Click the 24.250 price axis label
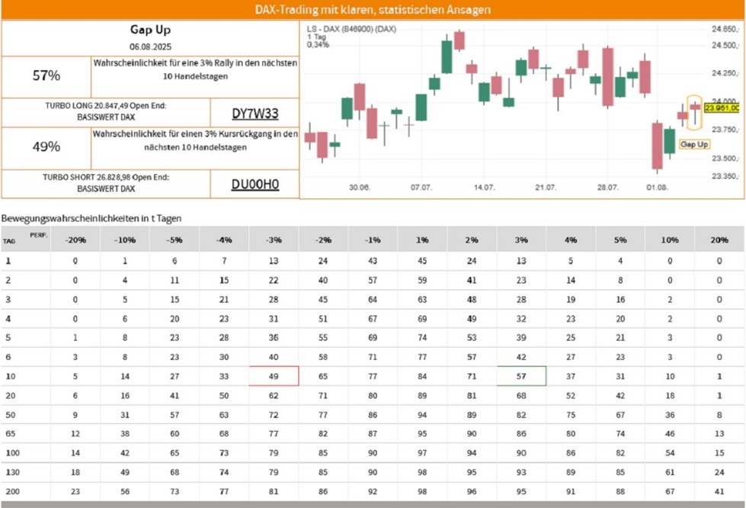Screen dimensions: 746x508 tap(725, 73)
